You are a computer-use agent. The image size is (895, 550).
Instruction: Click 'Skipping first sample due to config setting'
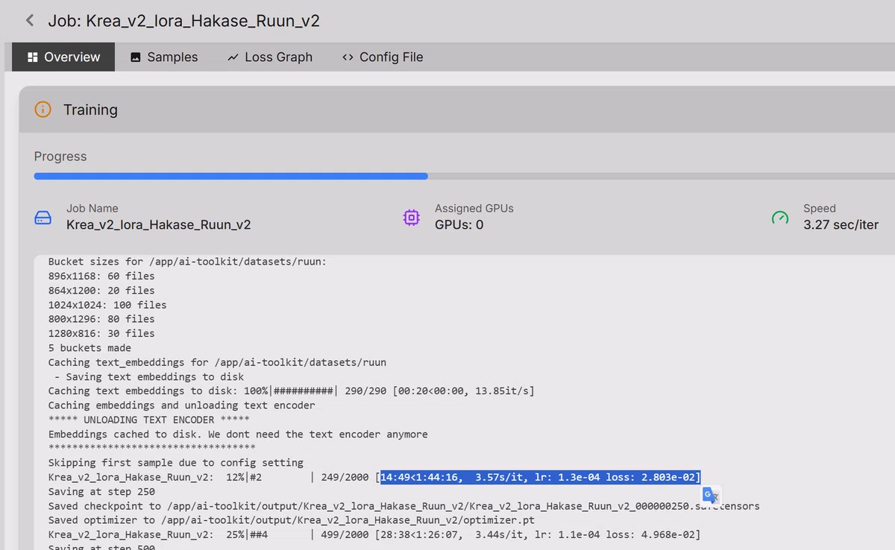pyautogui.click(x=176, y=462)
